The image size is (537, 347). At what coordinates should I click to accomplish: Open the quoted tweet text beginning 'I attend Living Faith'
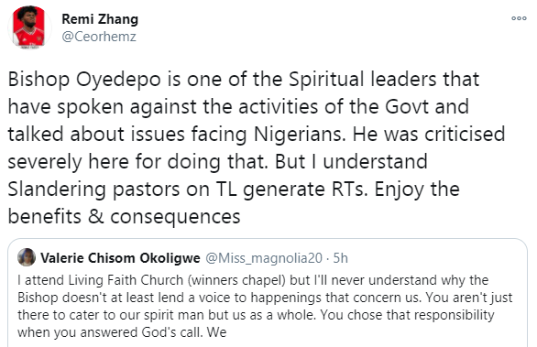point(265,306)
